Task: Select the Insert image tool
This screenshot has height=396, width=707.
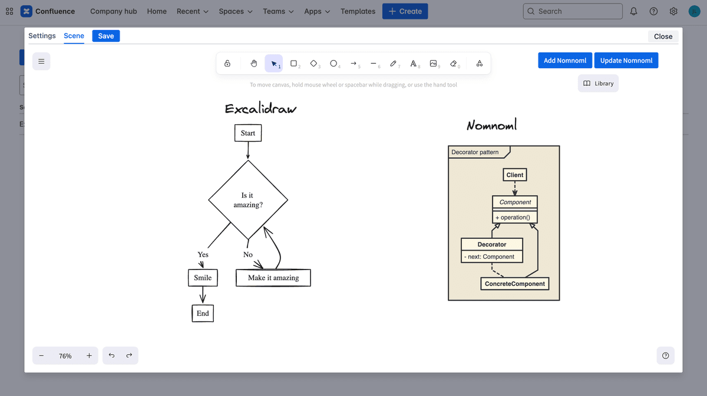Action: pos(434,64)
